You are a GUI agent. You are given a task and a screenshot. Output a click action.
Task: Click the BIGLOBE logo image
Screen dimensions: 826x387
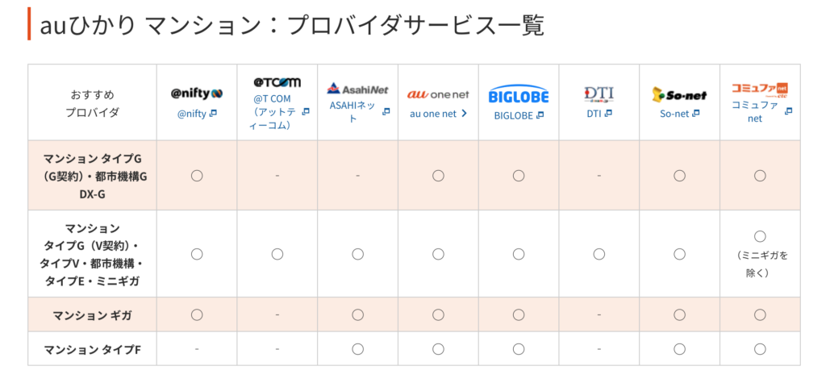[x=519, y=95]
